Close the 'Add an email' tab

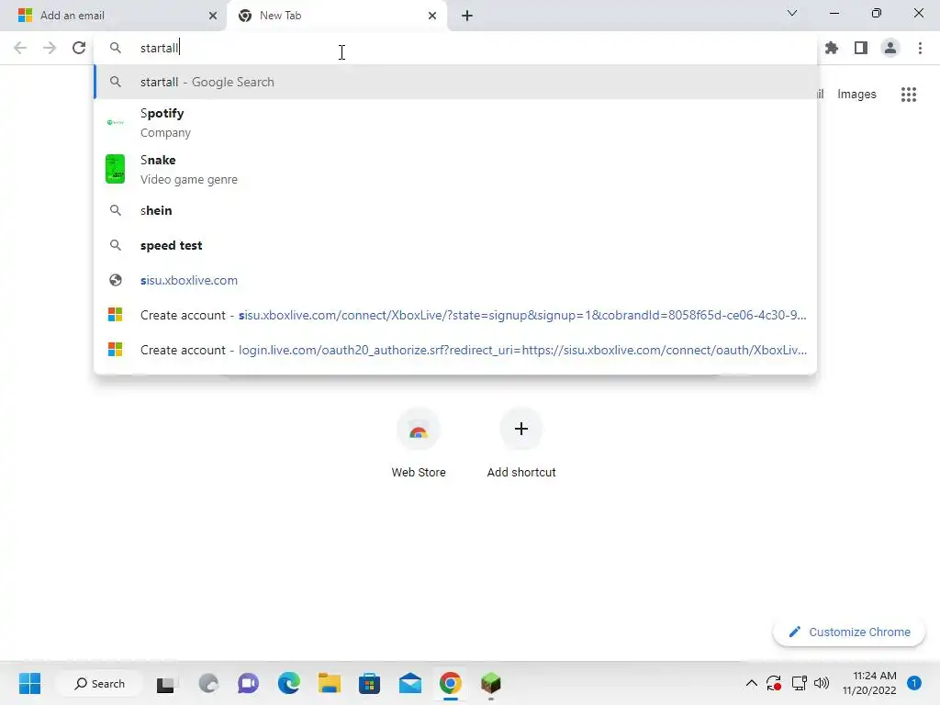[213, 16]
